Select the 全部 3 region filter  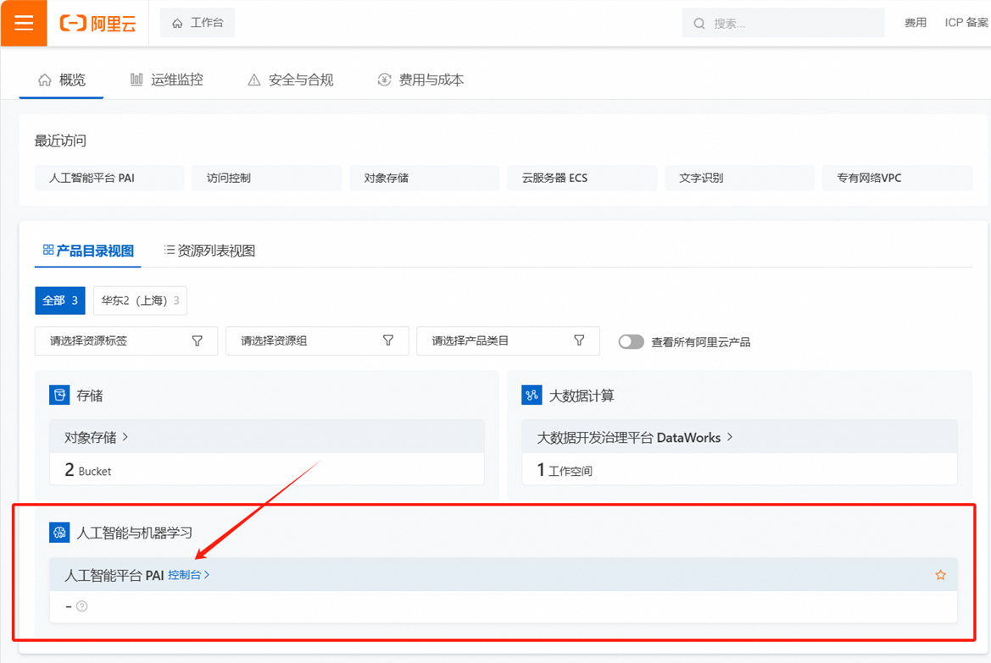60,301
